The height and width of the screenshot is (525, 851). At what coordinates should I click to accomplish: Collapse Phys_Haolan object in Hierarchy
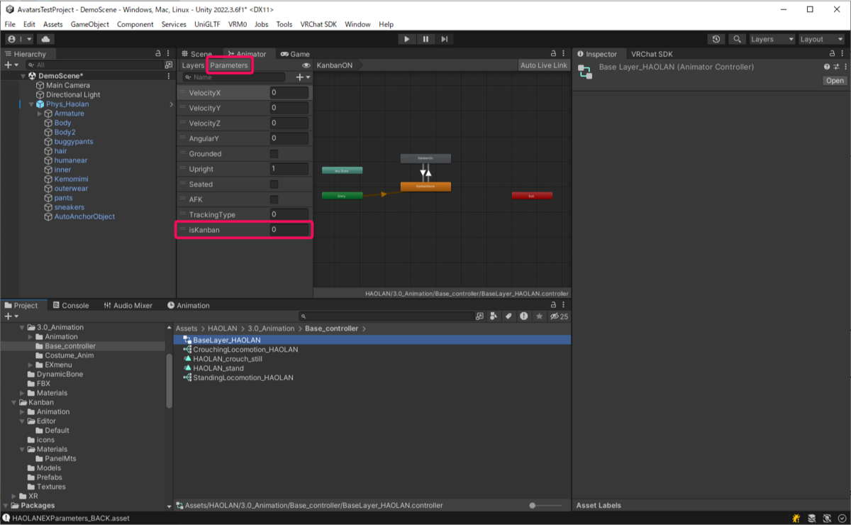point(31,104)
